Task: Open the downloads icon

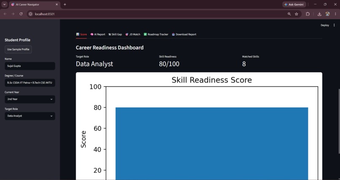Action: click(x=319, y=14)
